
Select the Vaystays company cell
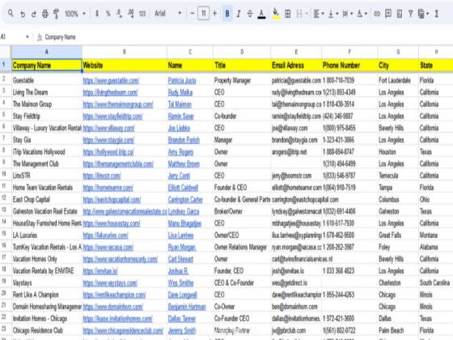coord(47,283)
